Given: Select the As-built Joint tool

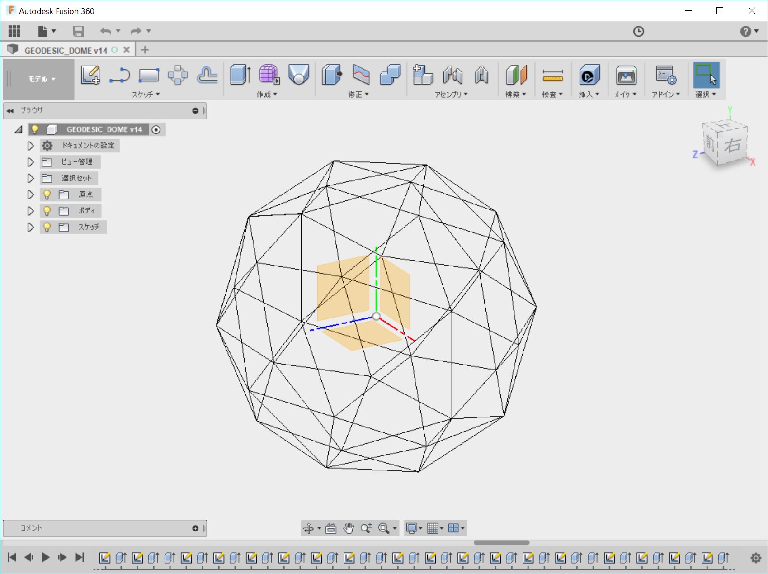Looking at the screenshot, I should tap(482, 75).
